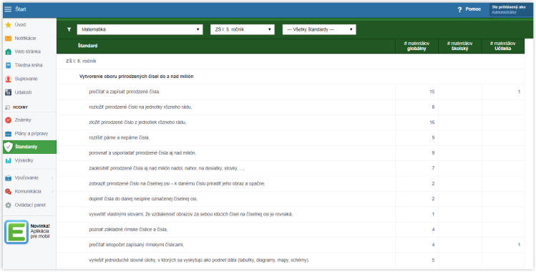Viewport: 536px width, 272px height.
Task: Click standard rozložiť prirodzené číslo na jednotky
Action: (x=140, y=107)
